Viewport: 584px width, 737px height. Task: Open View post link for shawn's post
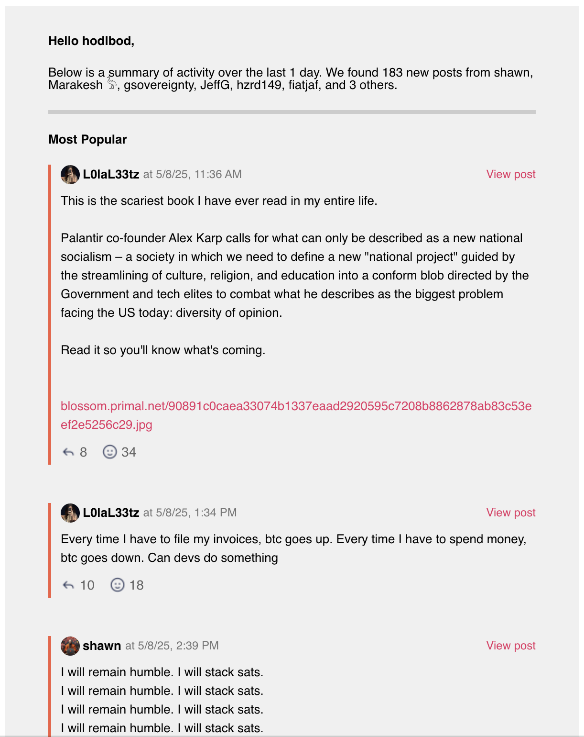point(510,646)
